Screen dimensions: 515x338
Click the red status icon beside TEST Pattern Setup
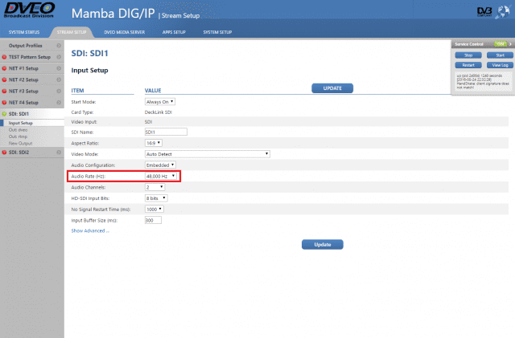(x=4, y=57)
